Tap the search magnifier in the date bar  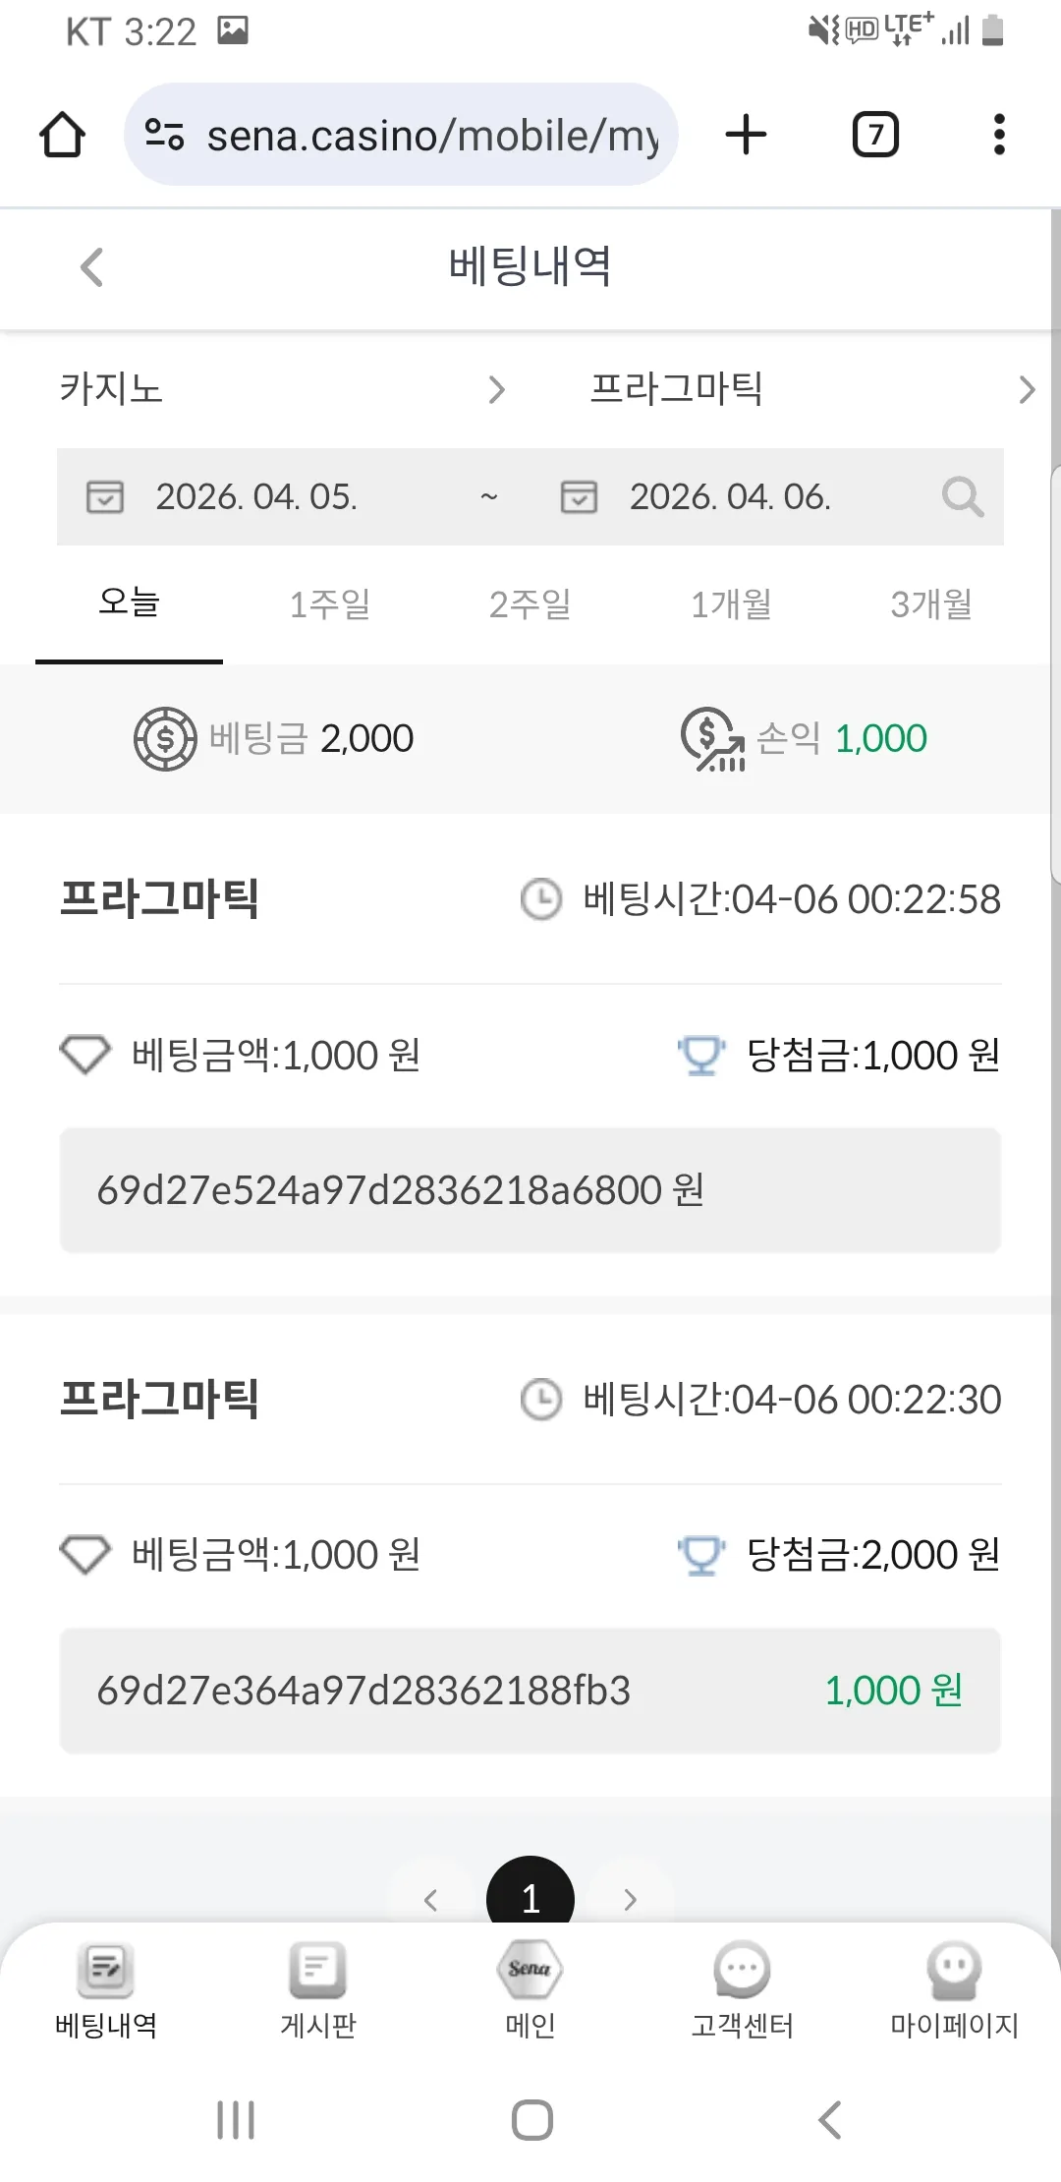962,497
